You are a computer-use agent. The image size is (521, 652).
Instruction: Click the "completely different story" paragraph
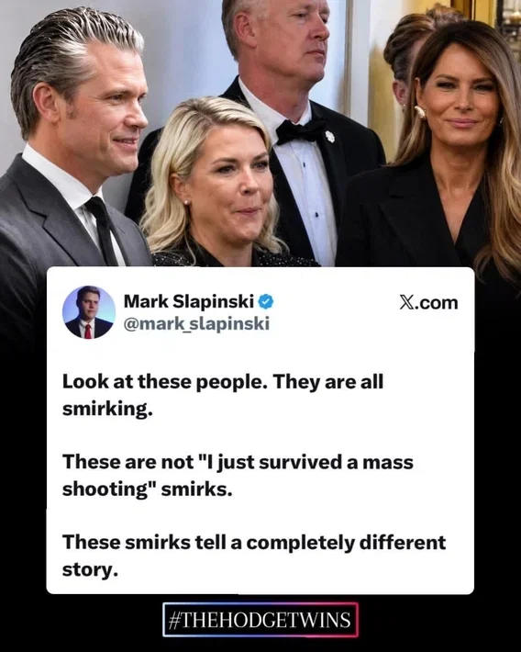[254, 556]
